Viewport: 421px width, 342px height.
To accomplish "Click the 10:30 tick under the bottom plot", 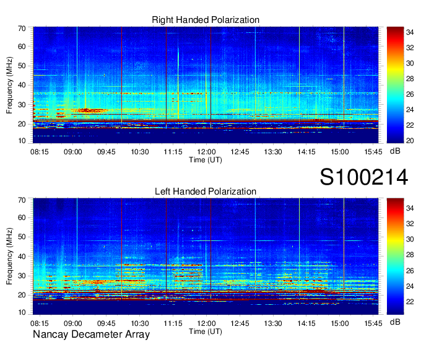I will pyautogui.click(x=140, y=323).
